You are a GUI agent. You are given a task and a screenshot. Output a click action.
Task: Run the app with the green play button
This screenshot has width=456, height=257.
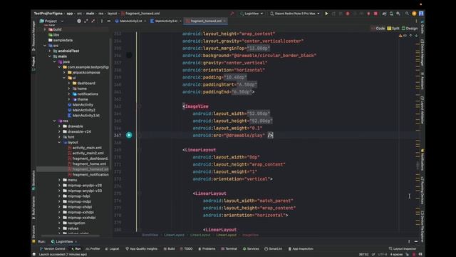tap(326, 14)
